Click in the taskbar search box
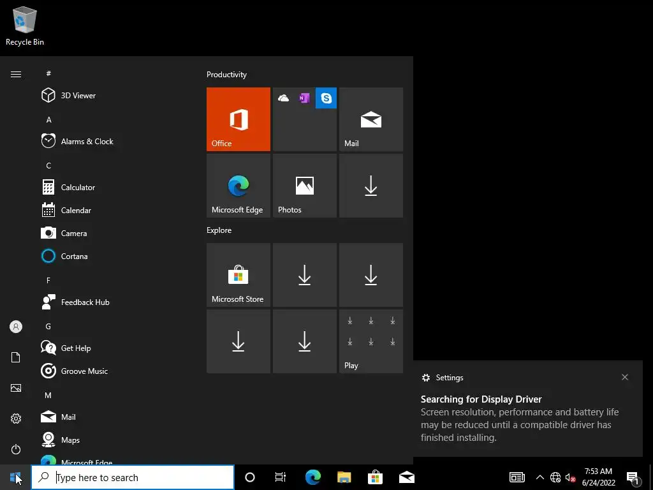The image size is (653, 490). pos(133,477)
